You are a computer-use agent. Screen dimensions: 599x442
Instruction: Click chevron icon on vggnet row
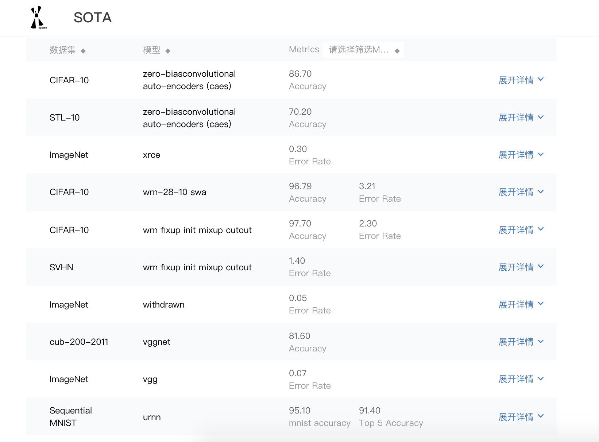[x=541, y=342]
